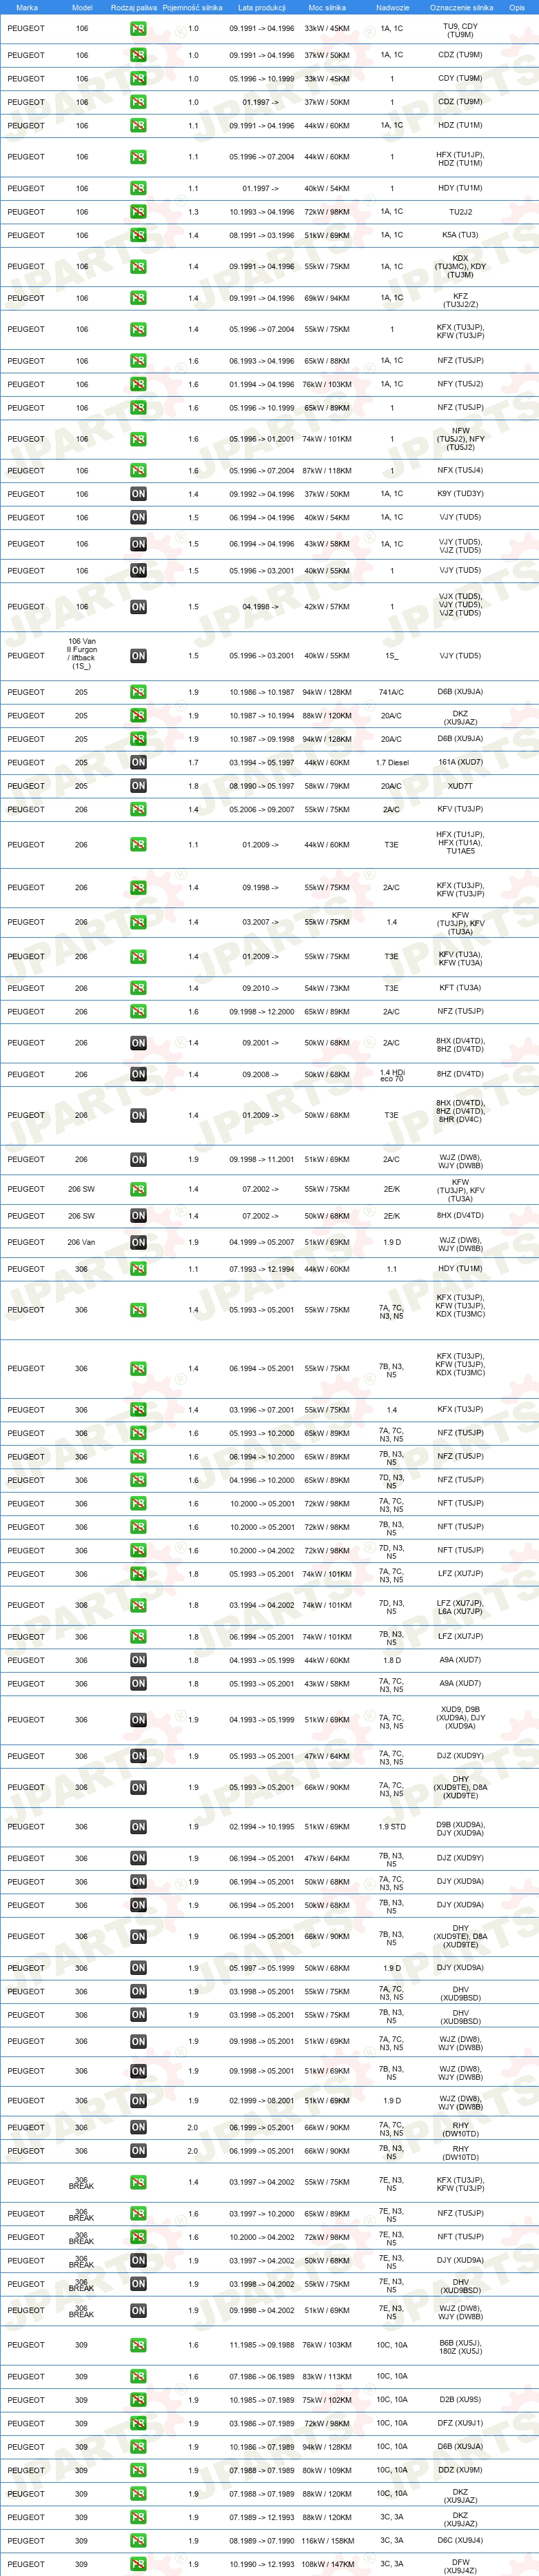Click the 04.1998 -> production years cell
Screen dimensions: 539x2576
(261, 607)
